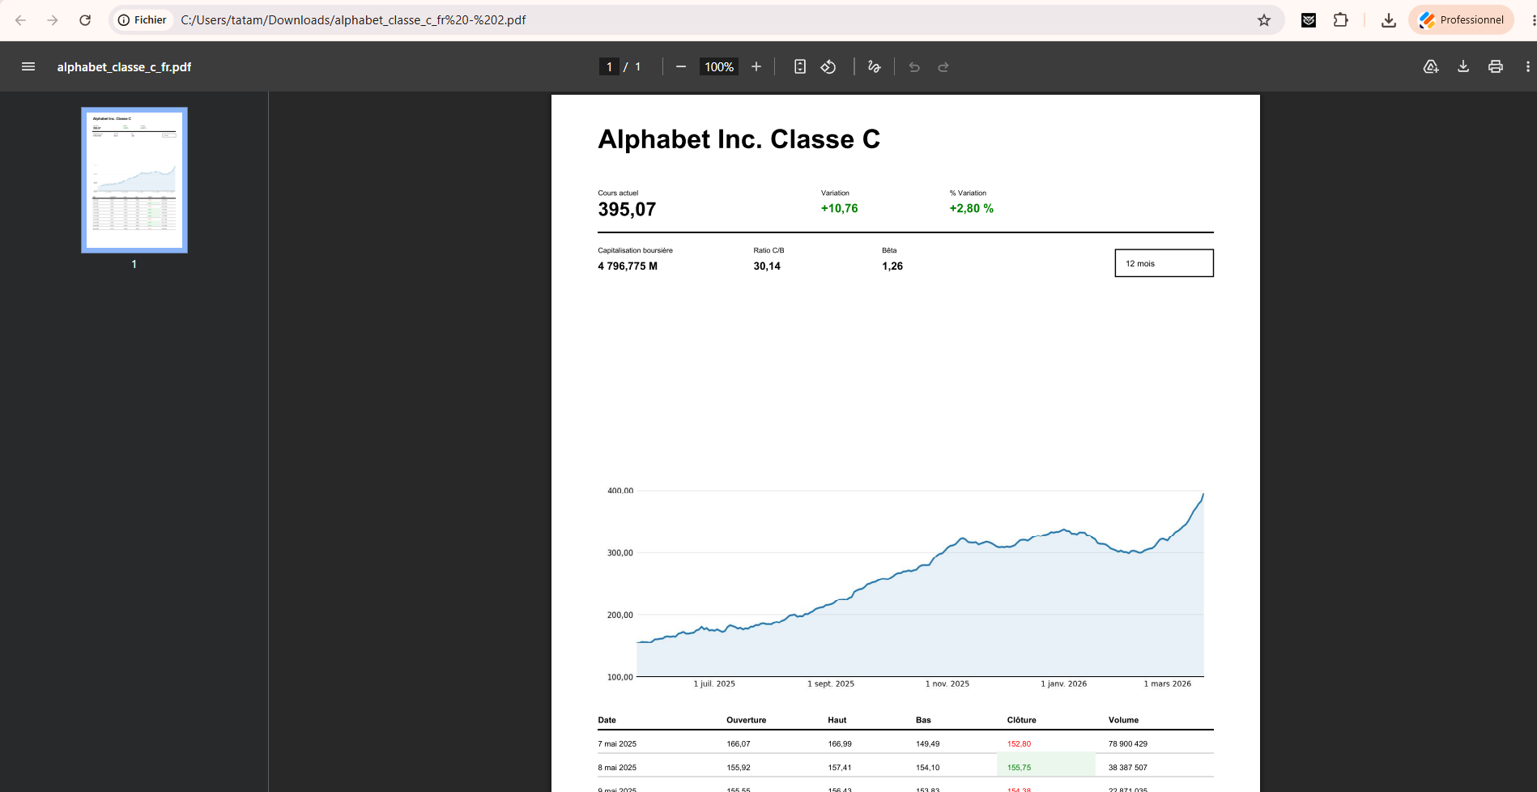This screenshot has width=1537, height=792.
Task: Save the PDF to Google Drive
Action: [1431, 66]
